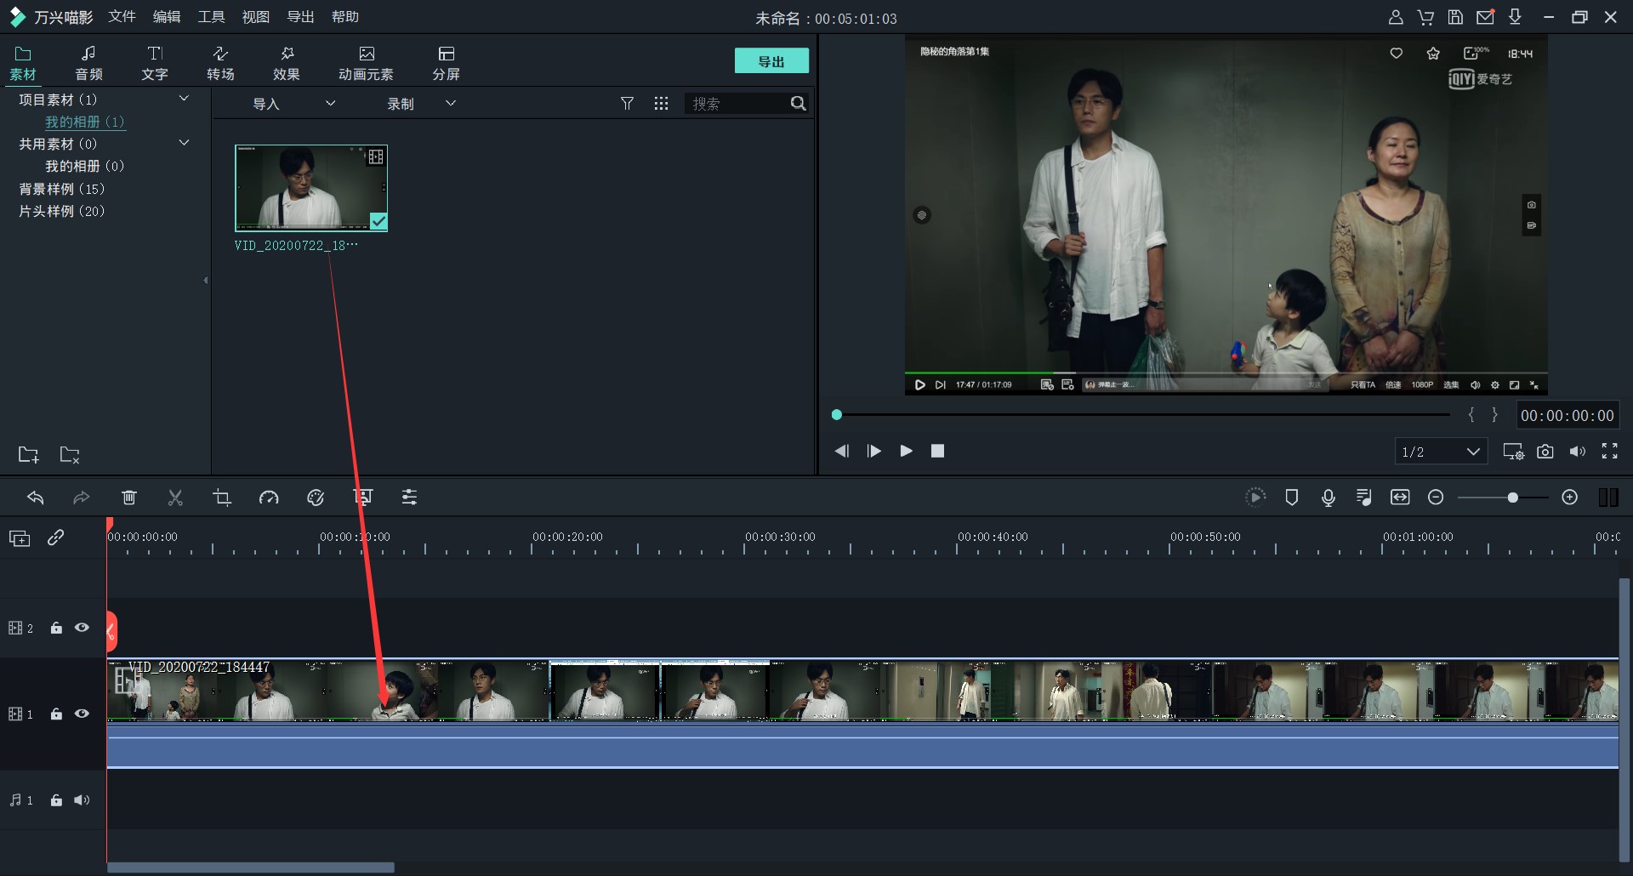Expand the 1/2 preview quality dropdown

[x=1441, y=452]
